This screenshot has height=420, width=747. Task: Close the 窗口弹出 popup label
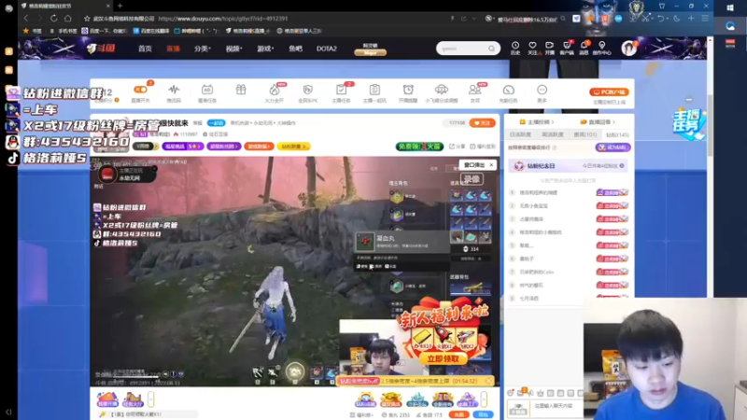point(491,165)
